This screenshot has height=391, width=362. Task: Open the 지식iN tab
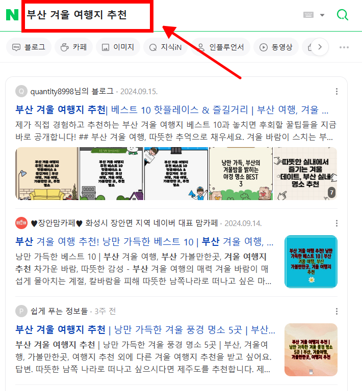165,47
